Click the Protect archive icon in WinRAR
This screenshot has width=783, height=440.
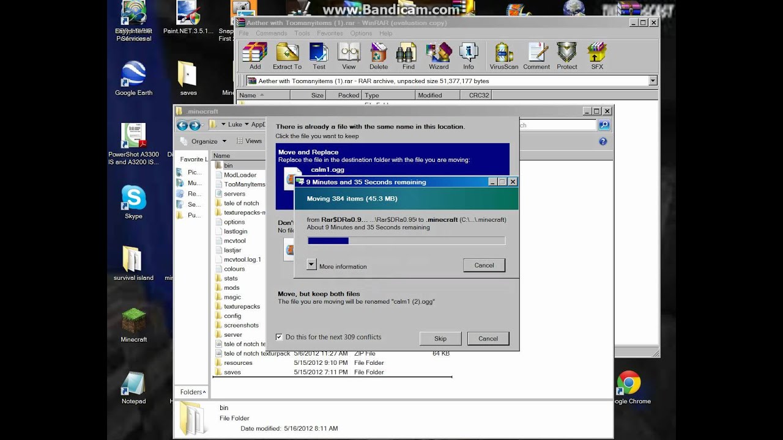click(567, 56)
